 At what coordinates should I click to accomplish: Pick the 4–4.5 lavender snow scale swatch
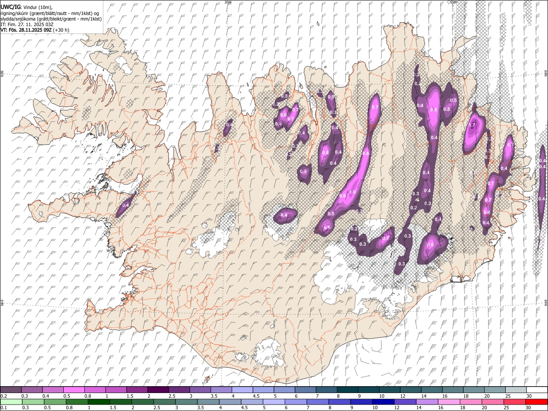pos(242,390)
